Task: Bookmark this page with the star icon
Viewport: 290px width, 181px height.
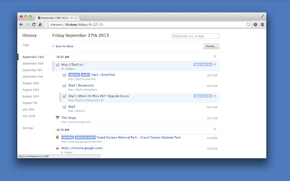Action: coord(248,24)
